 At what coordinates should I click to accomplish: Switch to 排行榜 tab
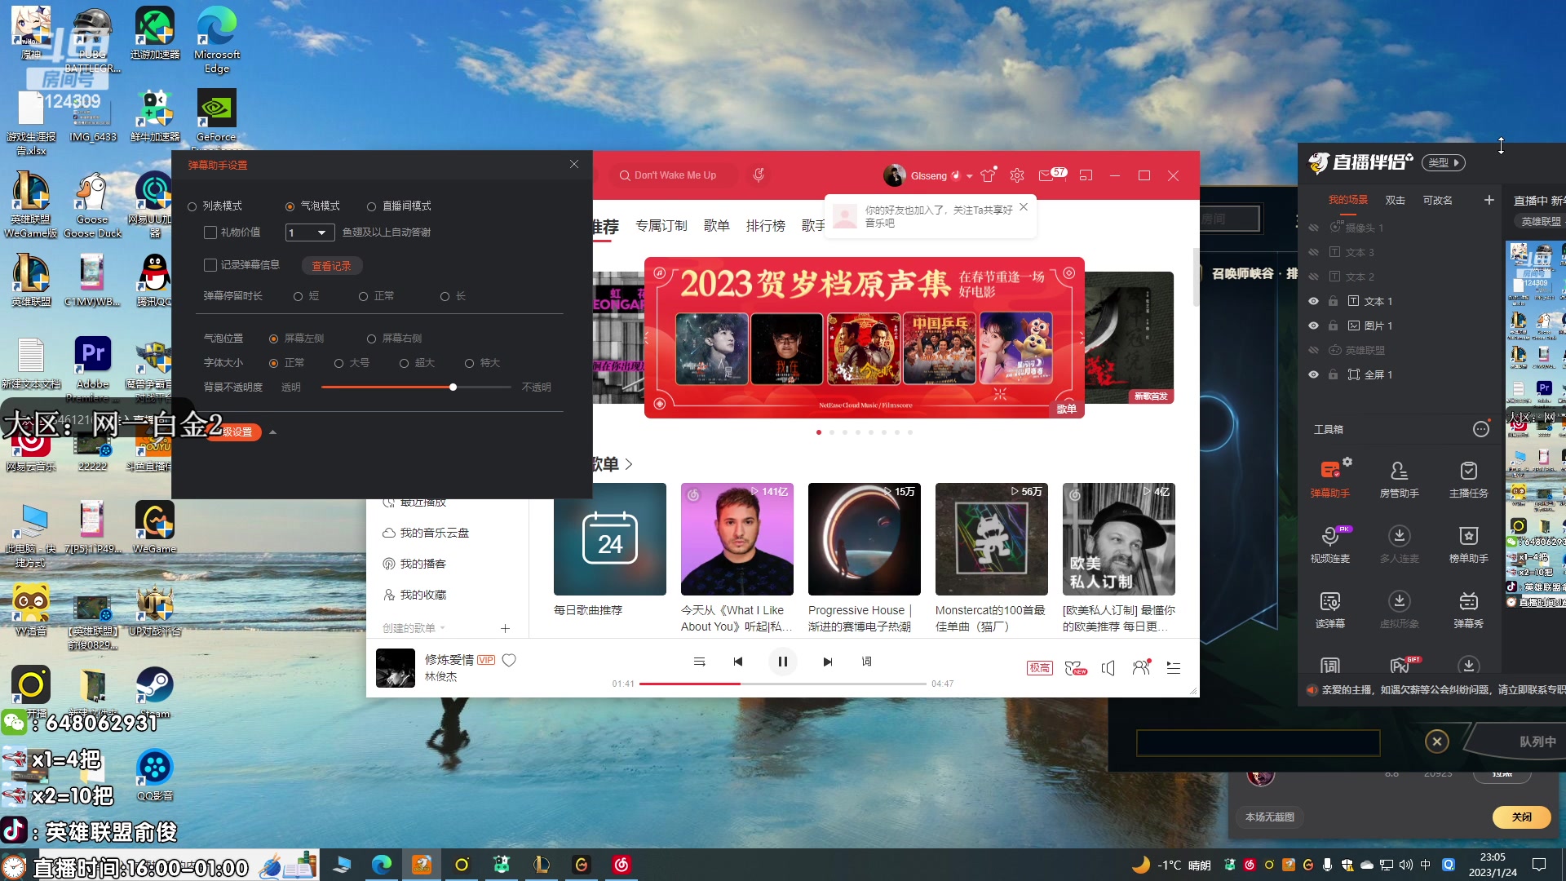coord(766,226)
